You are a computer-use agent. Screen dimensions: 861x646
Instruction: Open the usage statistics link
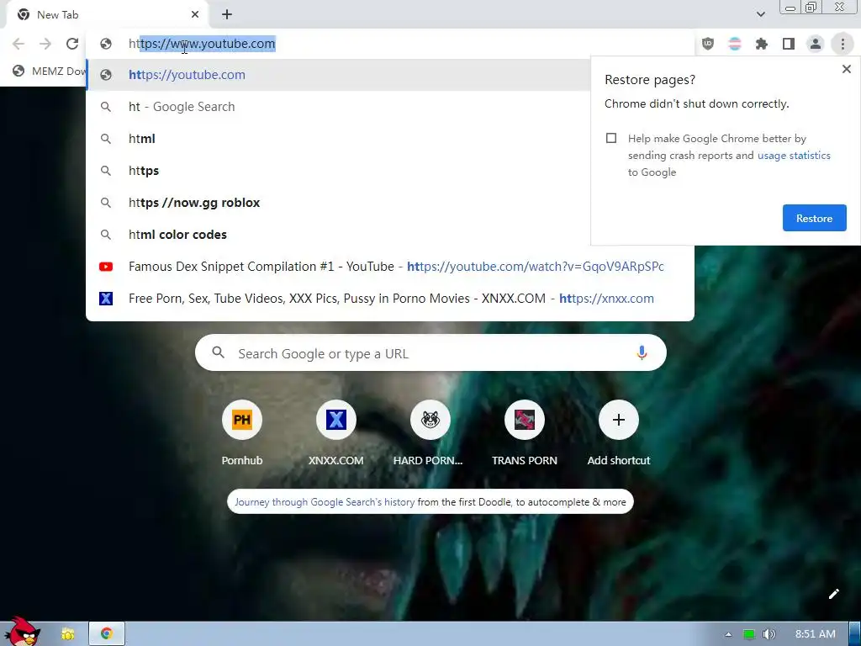(794, 156)
